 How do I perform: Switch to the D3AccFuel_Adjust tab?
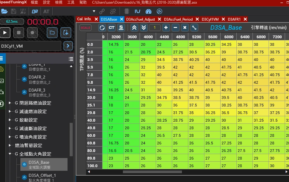point(141,19)
